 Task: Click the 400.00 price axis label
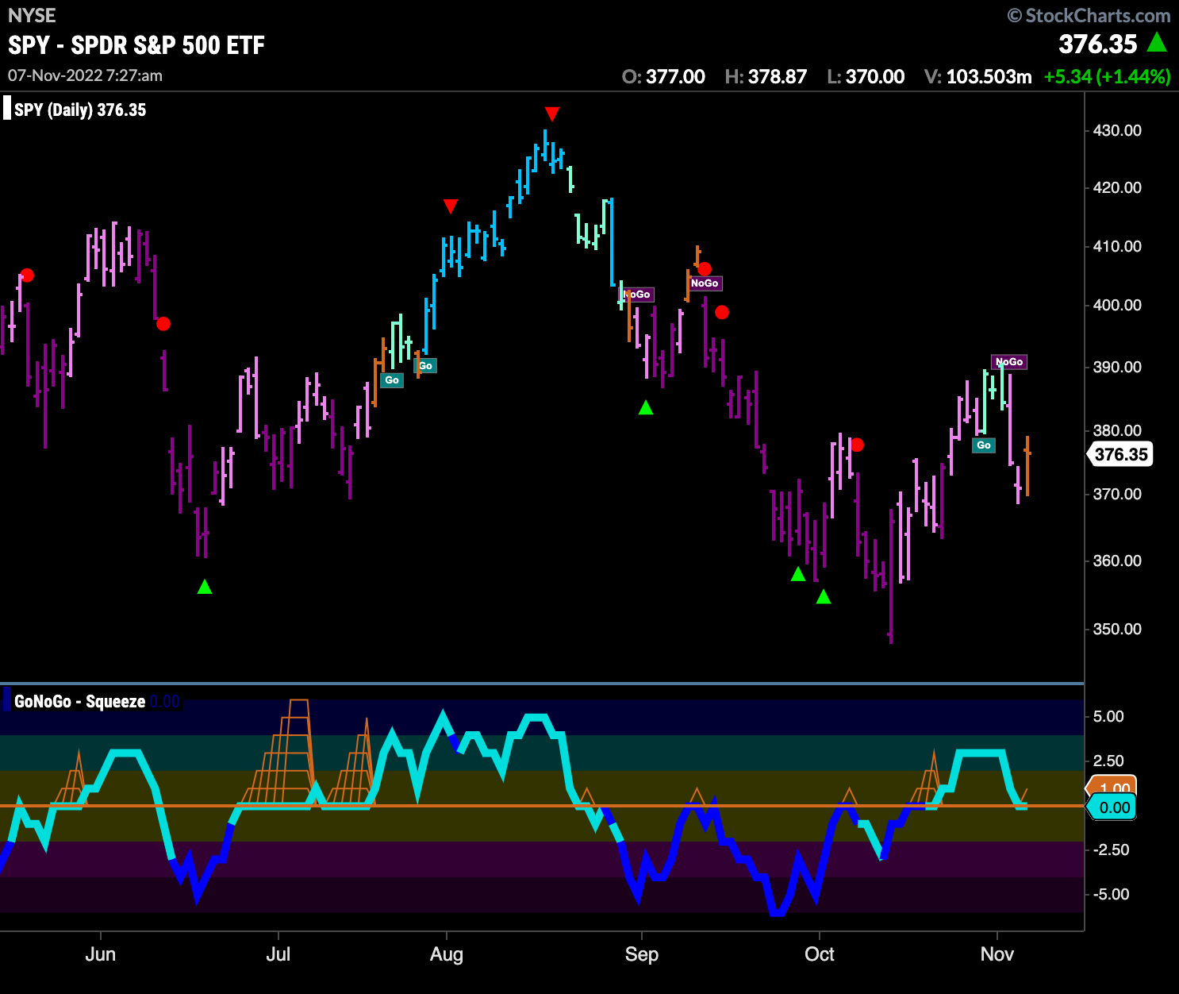(1117, 305)
